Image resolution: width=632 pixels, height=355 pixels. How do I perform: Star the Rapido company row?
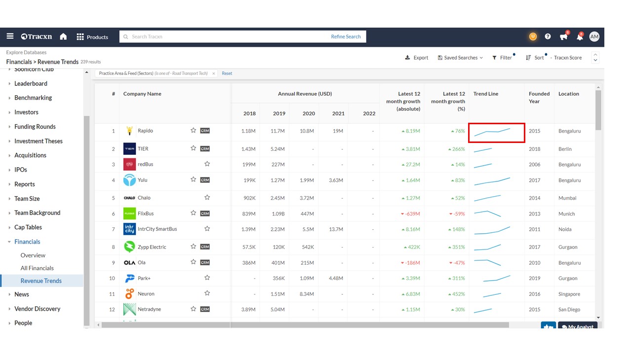coord(194,131)
